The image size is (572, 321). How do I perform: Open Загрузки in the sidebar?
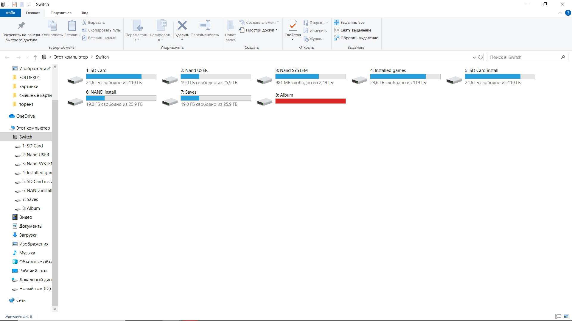(x=28, y=235)
